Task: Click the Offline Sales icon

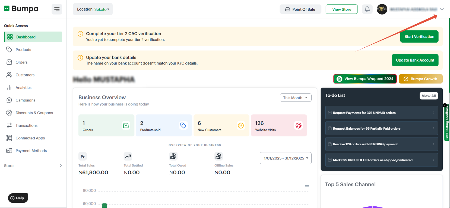Action: click(219, 156)
